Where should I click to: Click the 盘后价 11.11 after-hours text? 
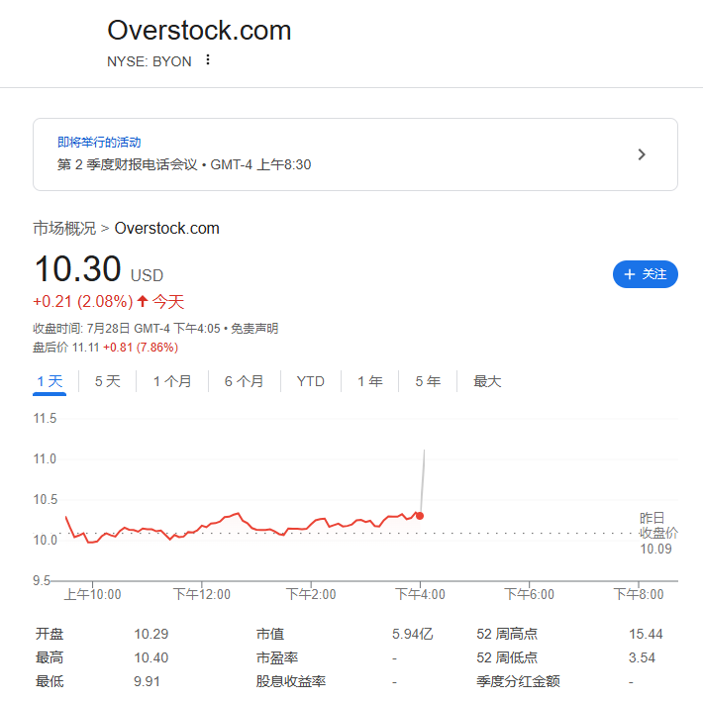pos(66,348)
